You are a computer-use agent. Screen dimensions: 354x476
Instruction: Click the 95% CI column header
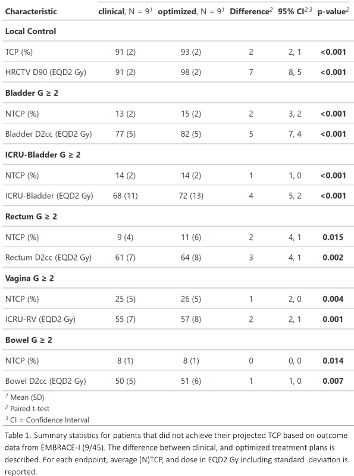(295, 11)
